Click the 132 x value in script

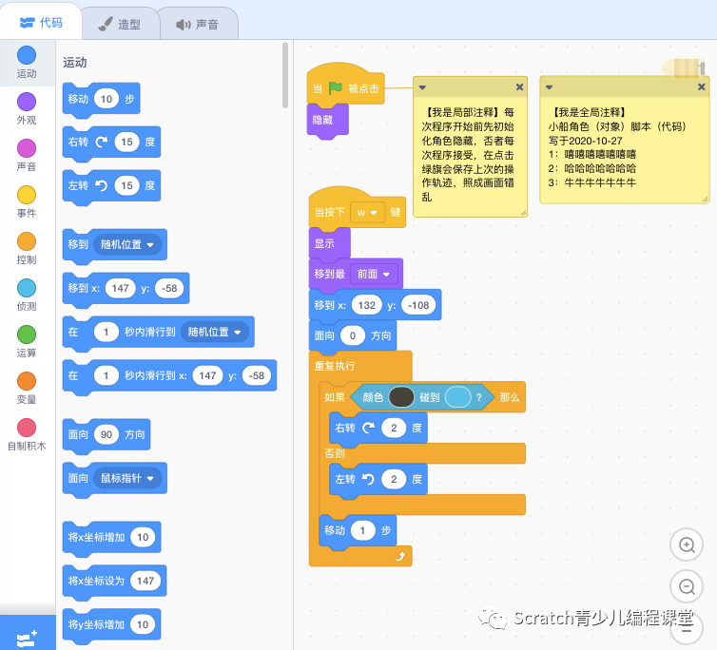(x=366, y=305)
